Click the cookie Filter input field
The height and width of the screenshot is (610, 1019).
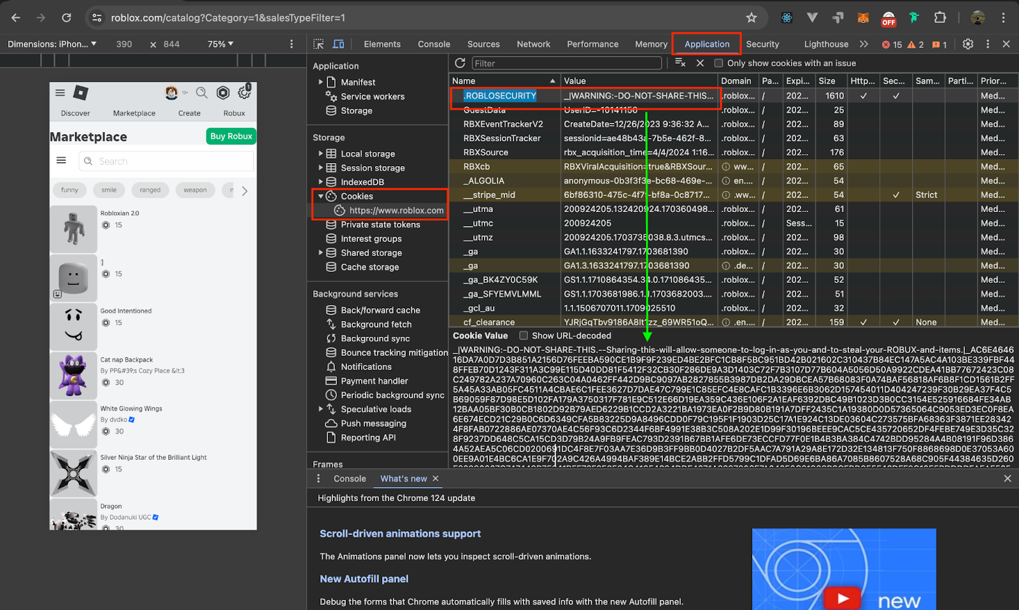click(x=566, y=63)
